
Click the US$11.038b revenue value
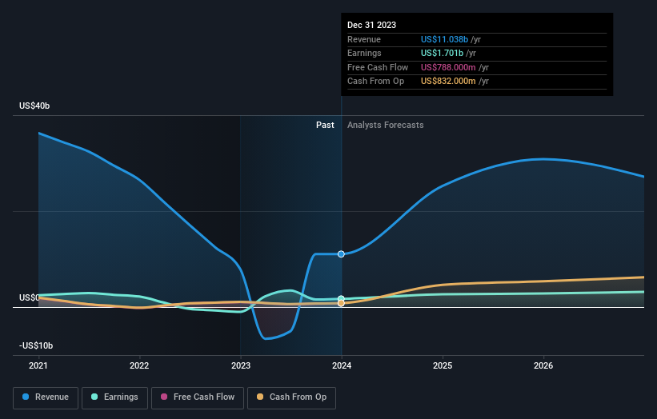445,39
